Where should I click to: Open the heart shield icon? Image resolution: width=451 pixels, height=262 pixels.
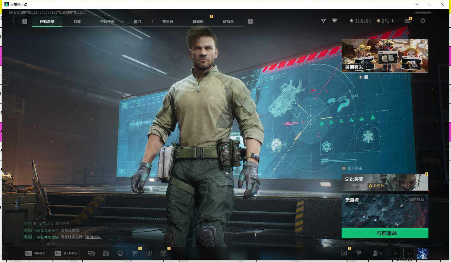coord(120,253)
